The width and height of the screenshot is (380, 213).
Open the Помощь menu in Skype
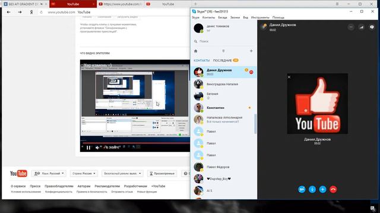pyautogui.click(x=278, y=17)
